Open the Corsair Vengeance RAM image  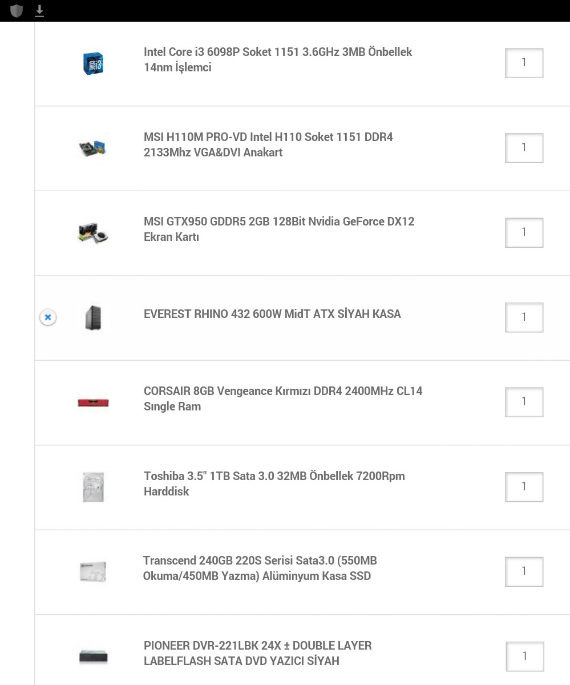(93, 402)
